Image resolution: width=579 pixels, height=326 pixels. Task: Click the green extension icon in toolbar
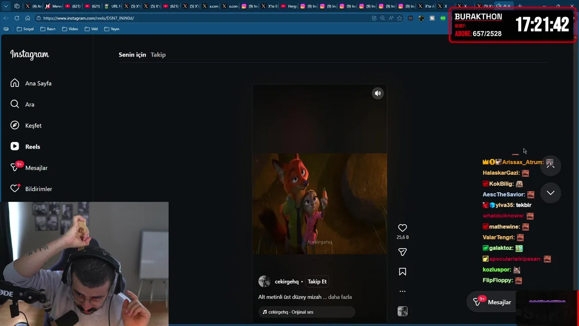(443, 18)
